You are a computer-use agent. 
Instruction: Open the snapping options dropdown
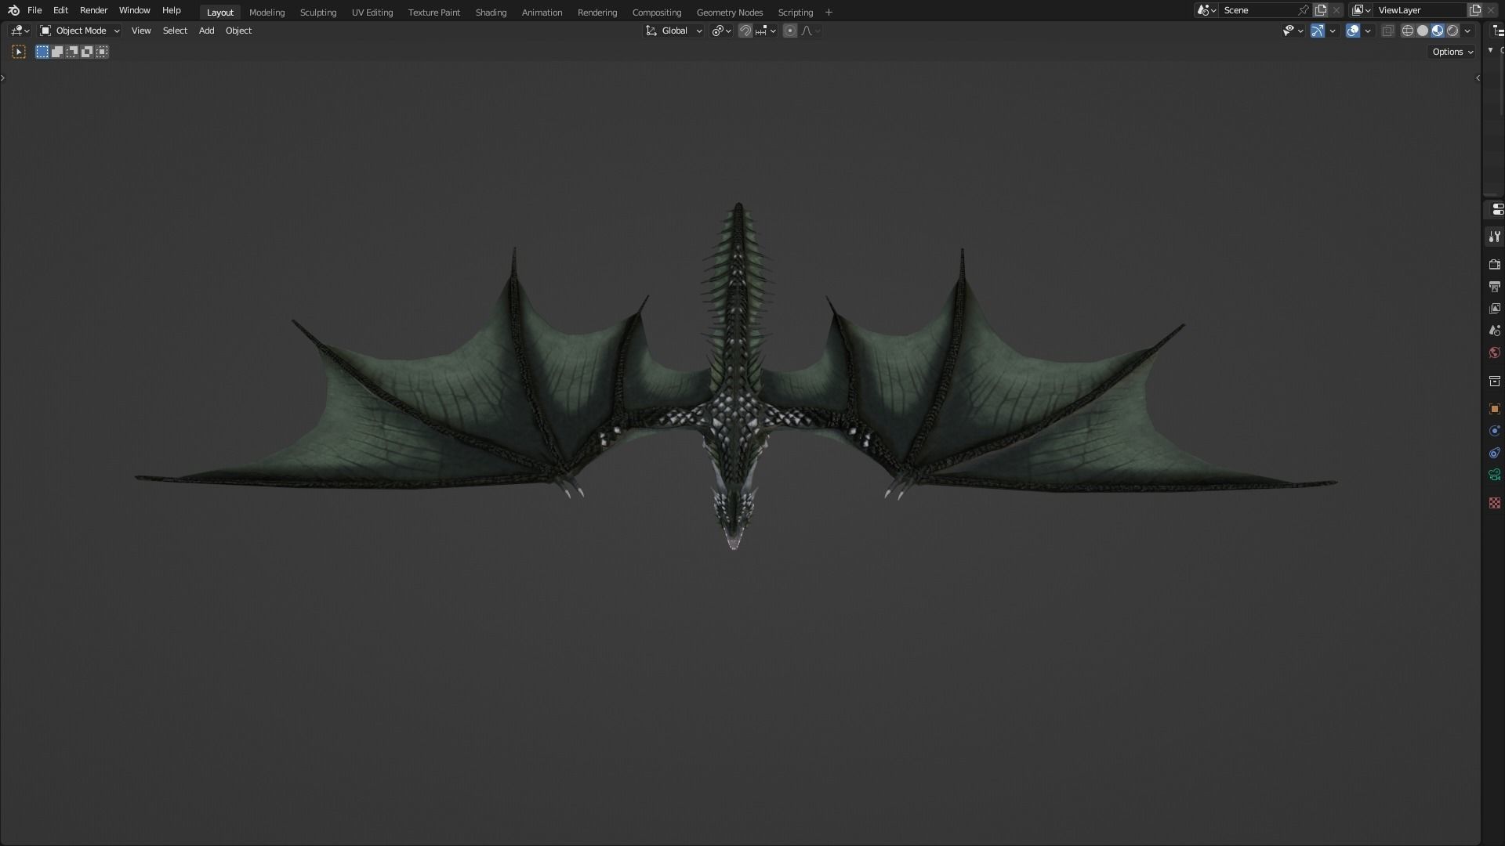[x=766, y=31]
